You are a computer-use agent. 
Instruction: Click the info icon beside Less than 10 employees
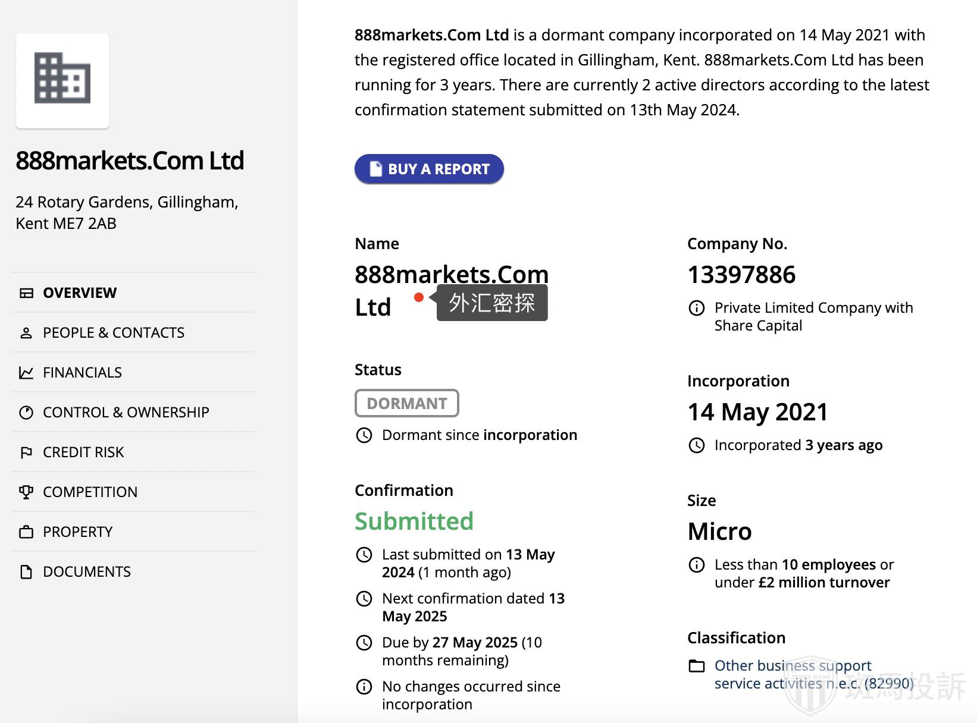[697, 565]
